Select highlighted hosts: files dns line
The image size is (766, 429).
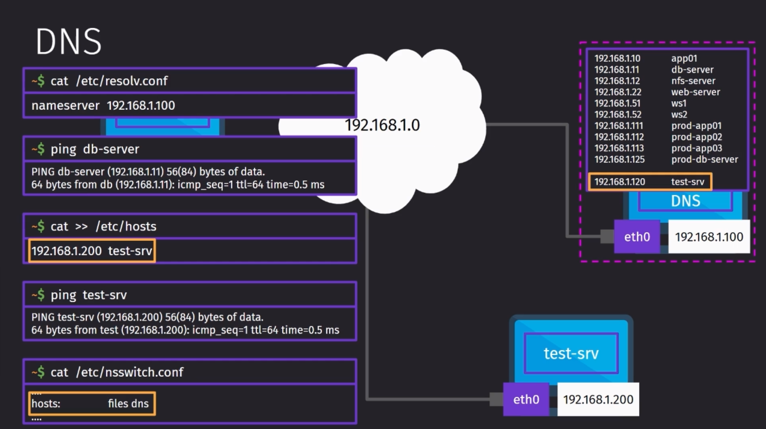pos(92,403)
